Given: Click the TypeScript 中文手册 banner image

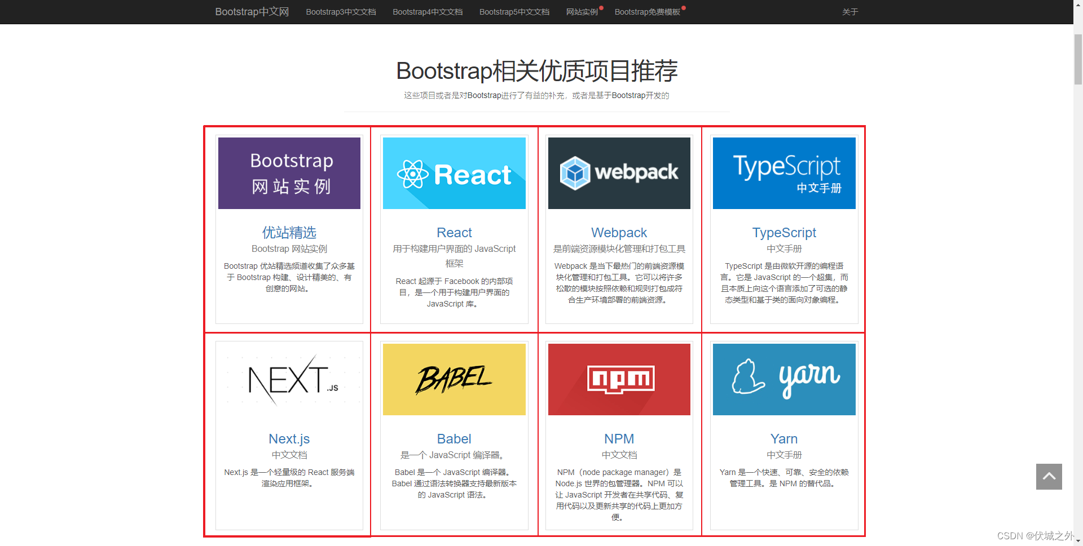Looking at the screenshot, I should tap(784, 173).
